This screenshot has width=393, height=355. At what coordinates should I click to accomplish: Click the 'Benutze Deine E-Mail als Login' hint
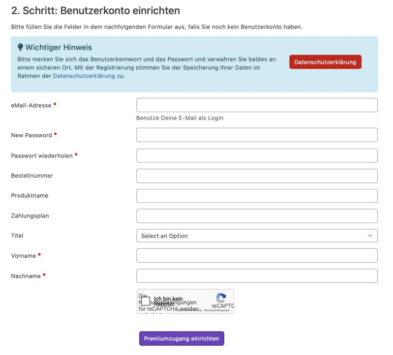[180, 118]
